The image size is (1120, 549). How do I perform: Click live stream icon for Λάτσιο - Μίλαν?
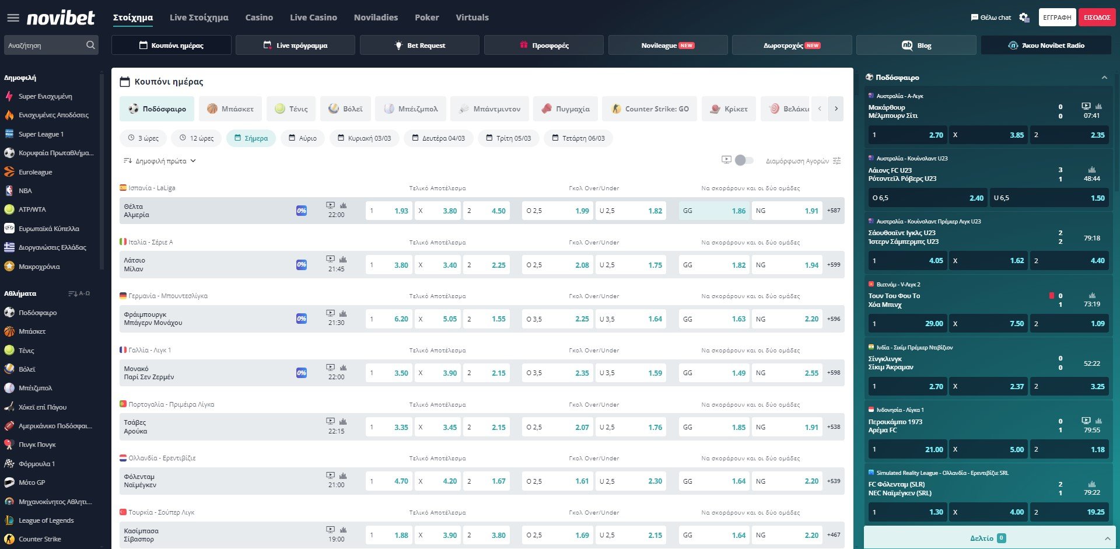(330, 259)
